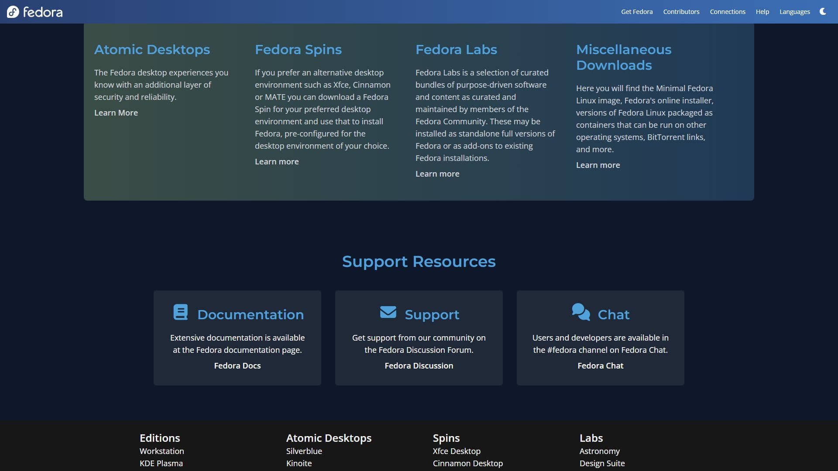Screen dimensions: 838x471
Task: Click the Support envelope icon
Action: (x=388, y=312)
